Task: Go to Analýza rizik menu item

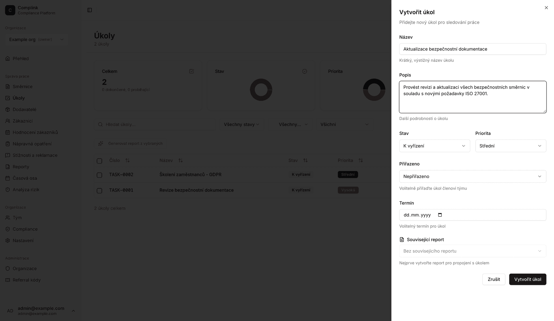Action: (26, 190)
